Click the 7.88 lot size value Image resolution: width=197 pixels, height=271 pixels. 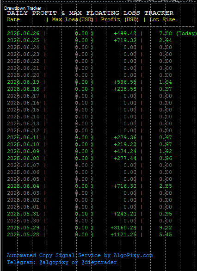(166, 33)
